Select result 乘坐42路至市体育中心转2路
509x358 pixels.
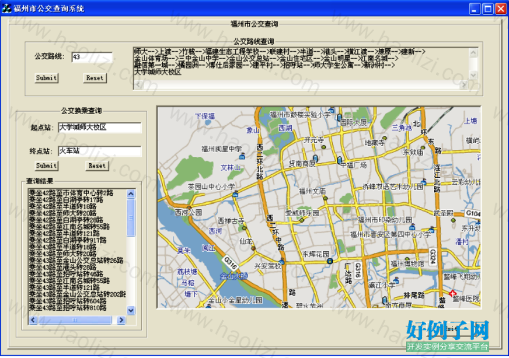71,193
